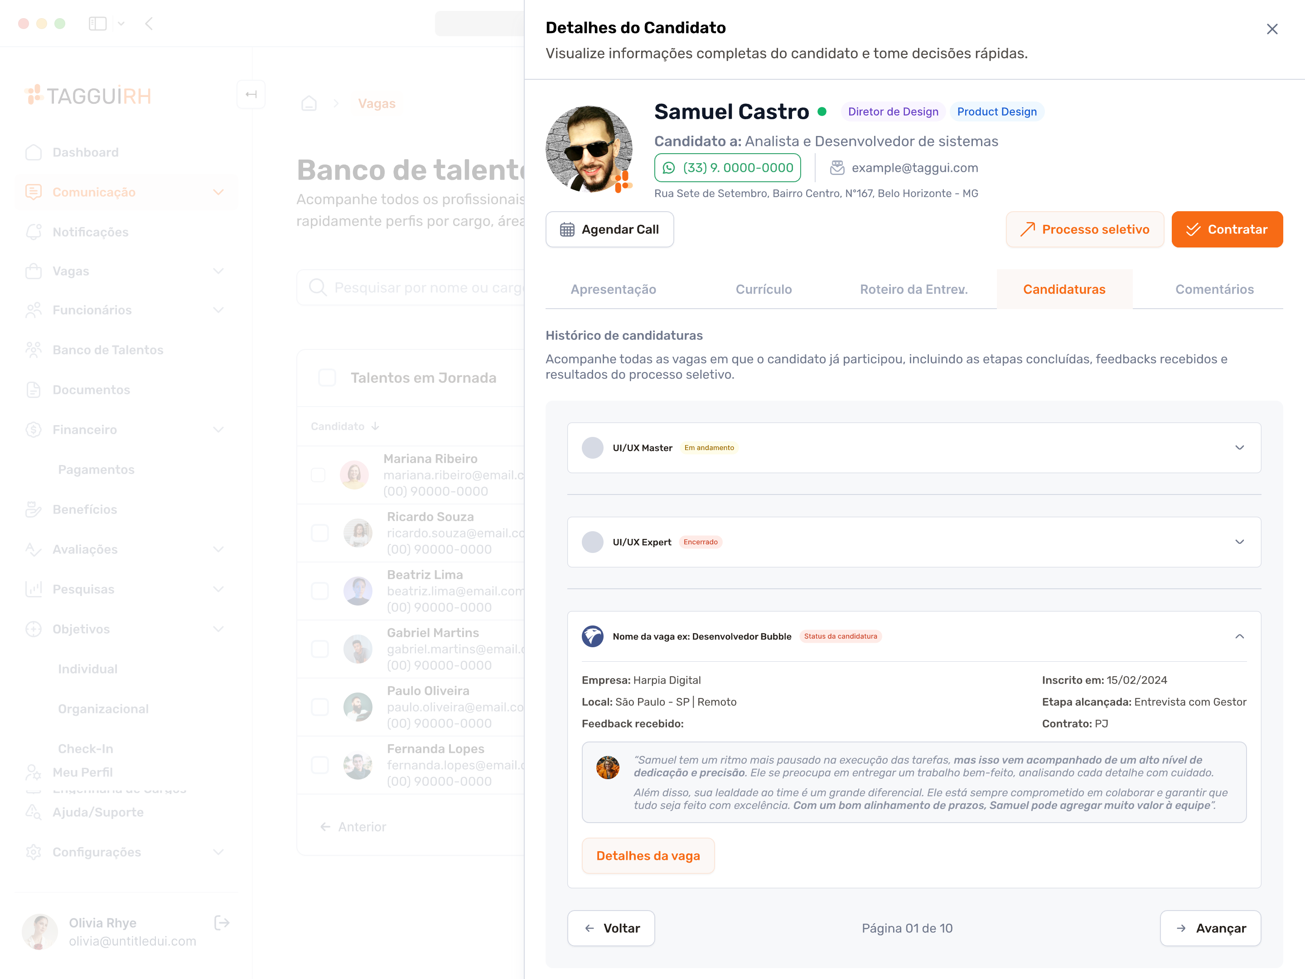Click the envelope icon beside the email
Image resolution: width=1305 pixels, height=979 pixels.
(x=837, y=168)
